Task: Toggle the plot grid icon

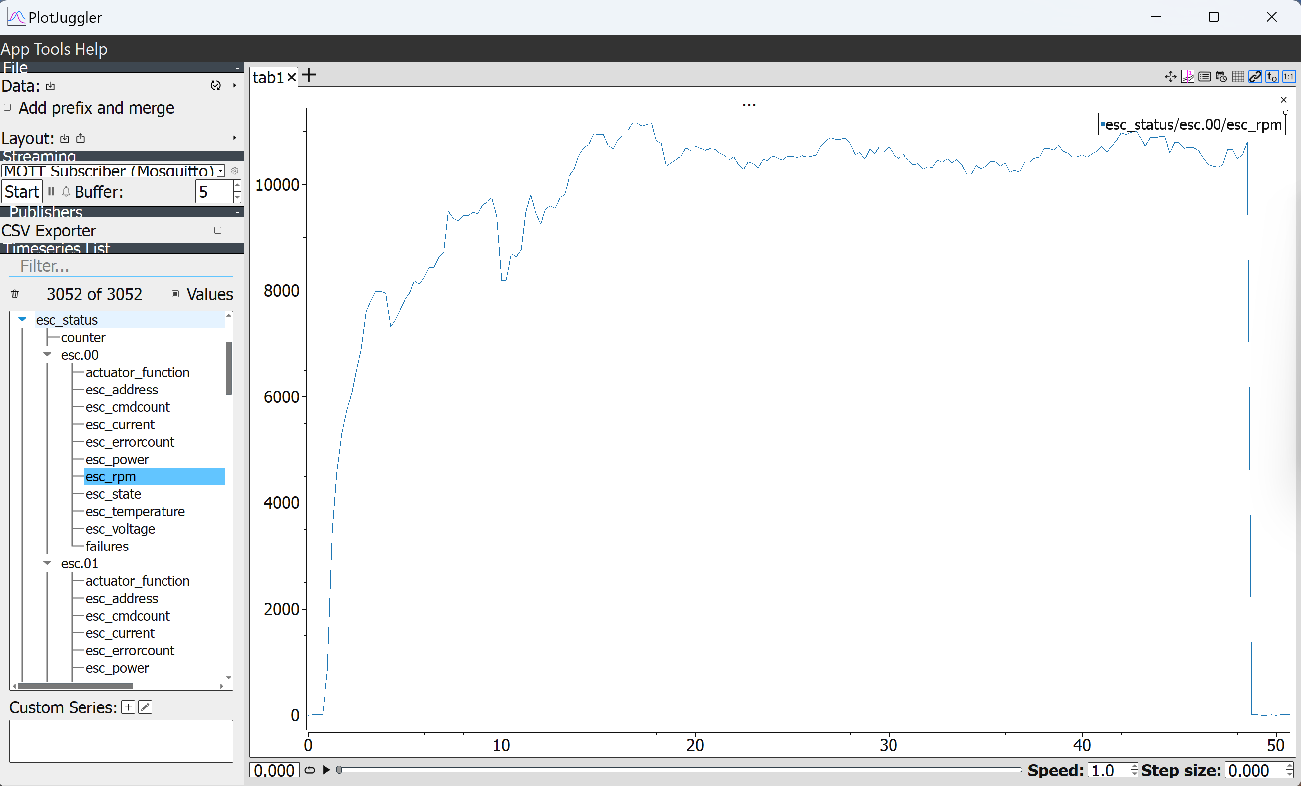Action: click(x=1238, y=77)
